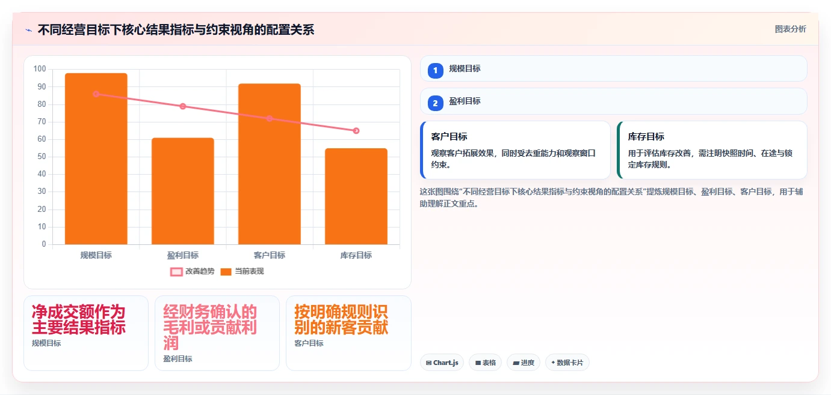Click the orange bar above 规模目标
The width and height of the screenshot is (831, 395).
[96, 158]
